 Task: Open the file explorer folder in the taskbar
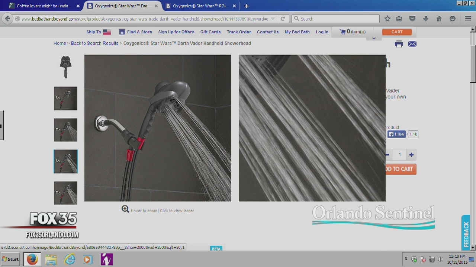point(51,259)
